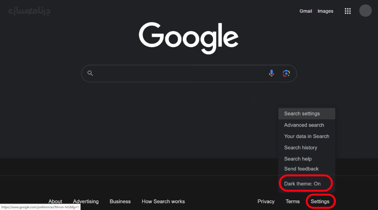Toggle the Dark theme: On option
This screenshot has width=378, height=210.
point(302,184)
